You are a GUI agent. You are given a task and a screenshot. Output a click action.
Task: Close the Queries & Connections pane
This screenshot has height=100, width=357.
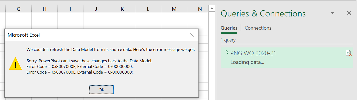pyautogui.click(x=349, y=13)
